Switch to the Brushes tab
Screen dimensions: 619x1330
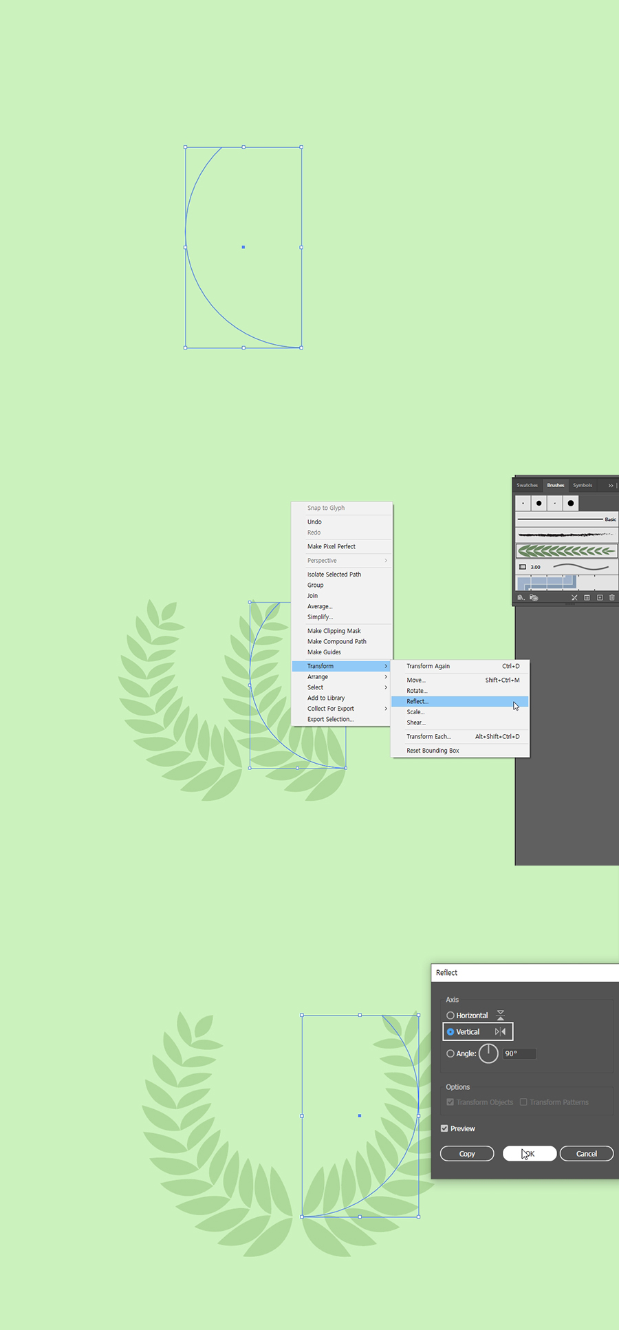click(556, 485)
